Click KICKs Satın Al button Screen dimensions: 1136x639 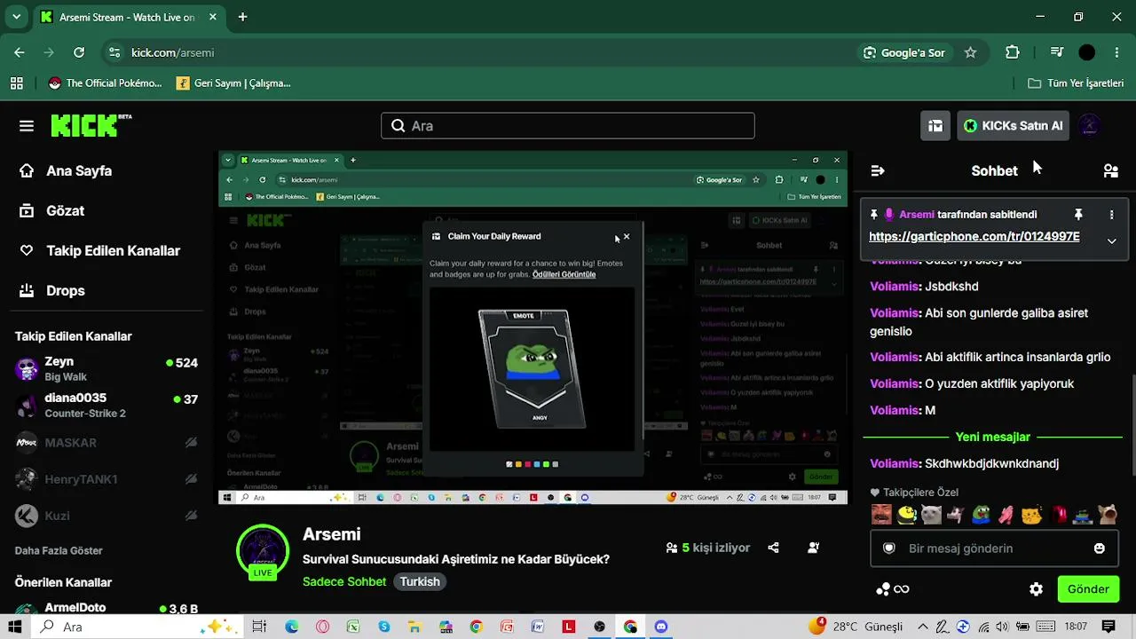point(1013,126)
